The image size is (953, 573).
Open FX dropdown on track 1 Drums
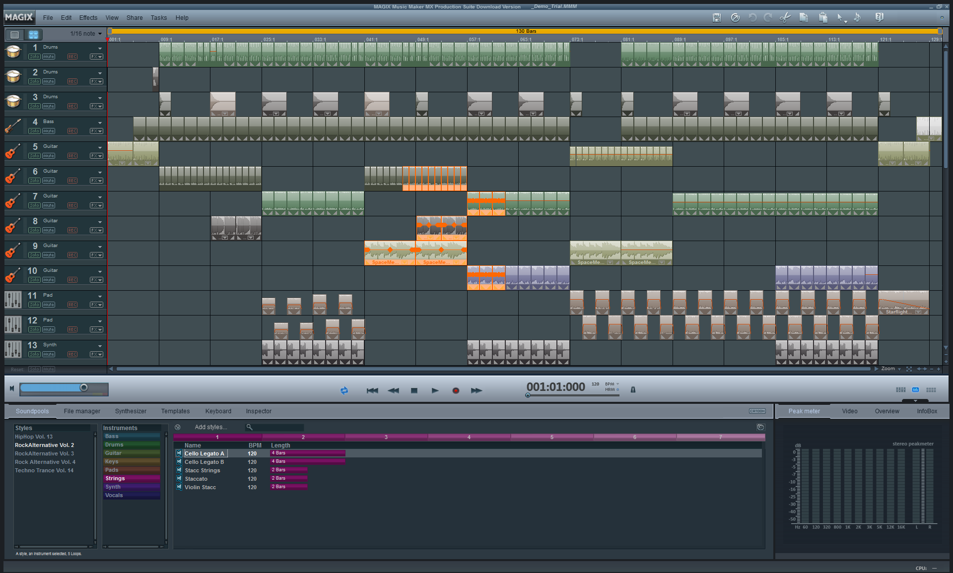(96, 57)
